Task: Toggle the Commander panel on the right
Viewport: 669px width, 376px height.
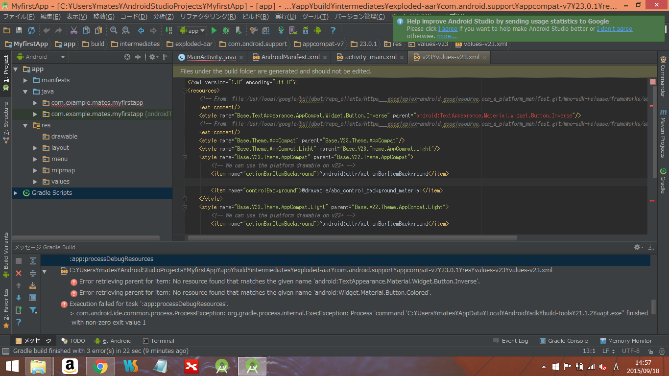Action: point(663,77)
